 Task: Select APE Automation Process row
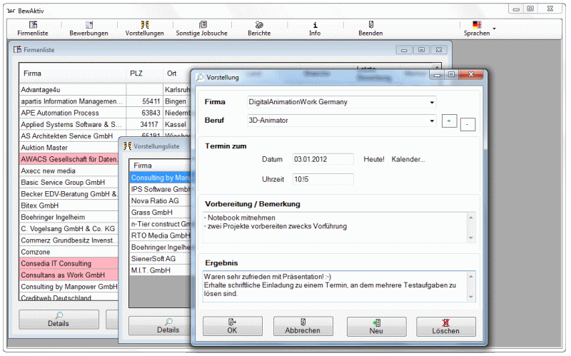[73, 113]
